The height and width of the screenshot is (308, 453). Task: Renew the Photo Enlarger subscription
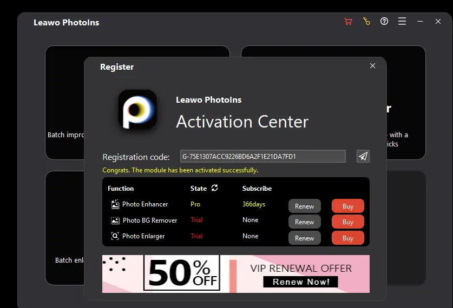[304, 238]
